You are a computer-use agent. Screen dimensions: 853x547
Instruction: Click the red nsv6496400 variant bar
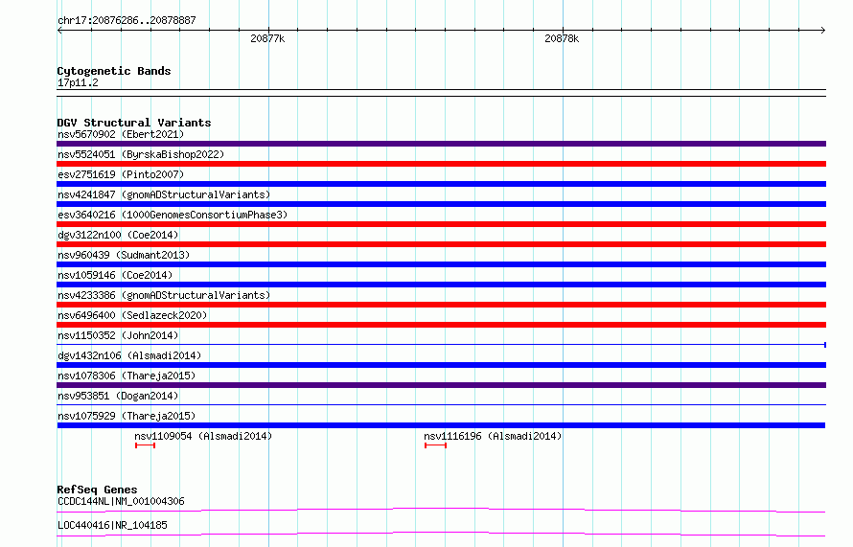pyautogui.click(x=441, y=325)
